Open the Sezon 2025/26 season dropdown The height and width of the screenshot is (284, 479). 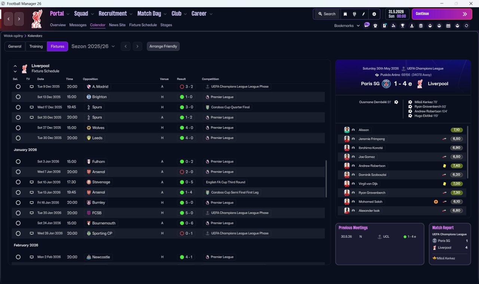pyautogui.click(x=93, y=46)
